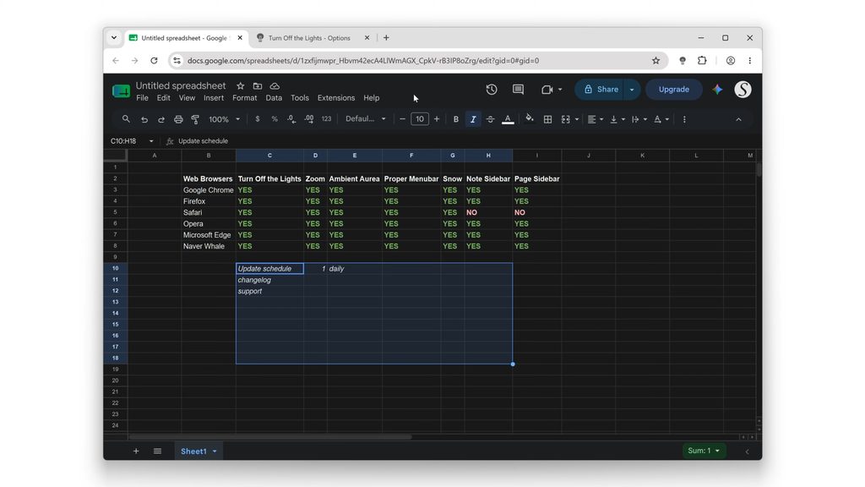This screenshot has height=487, width=865.
Task: Click the move to folder icon
Action: coord(258,86)
